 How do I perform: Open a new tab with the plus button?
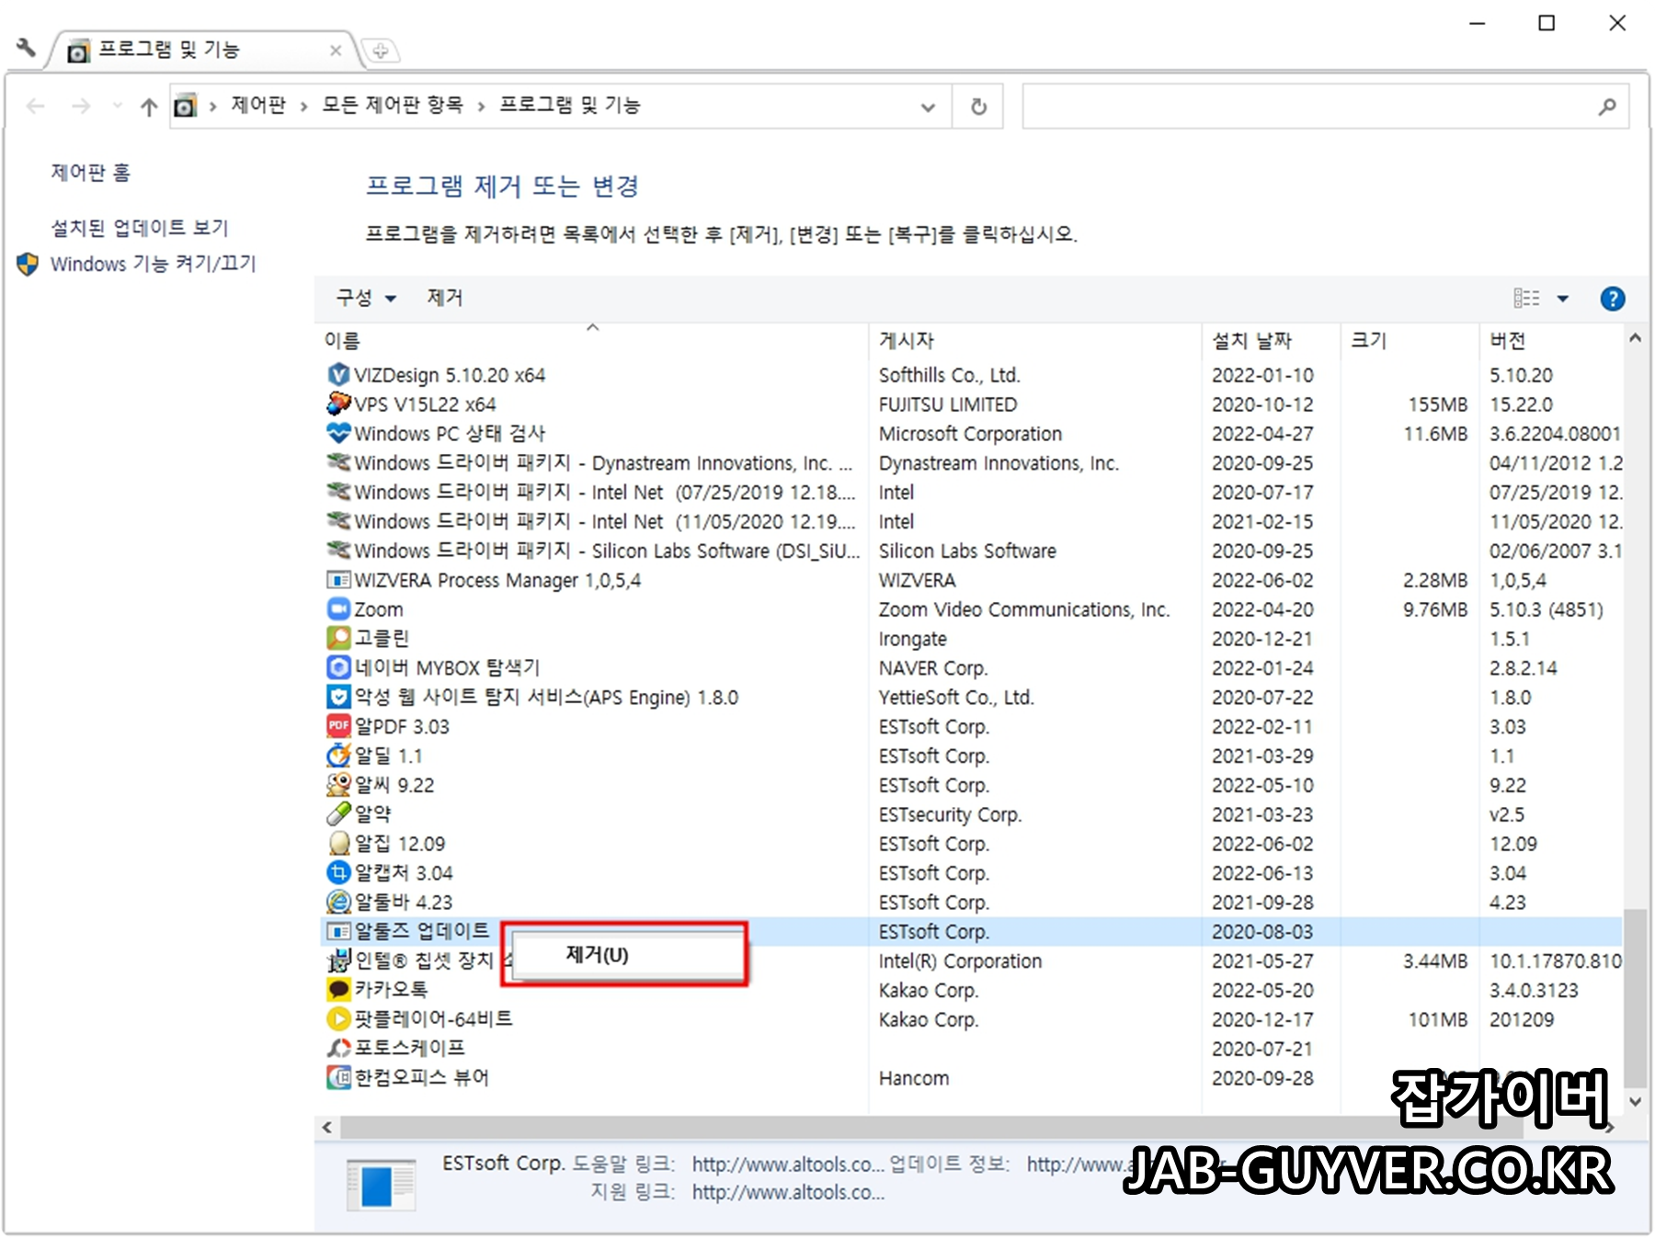point(381,51)
